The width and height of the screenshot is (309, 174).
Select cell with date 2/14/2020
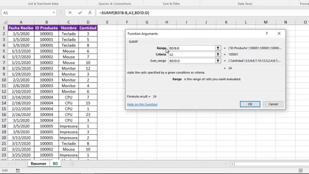click(x=21, y=97)
